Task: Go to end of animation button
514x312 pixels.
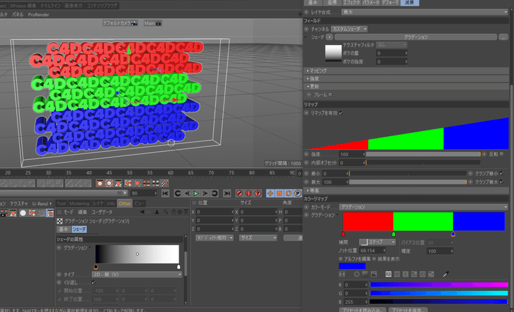Action: point(227,193)
